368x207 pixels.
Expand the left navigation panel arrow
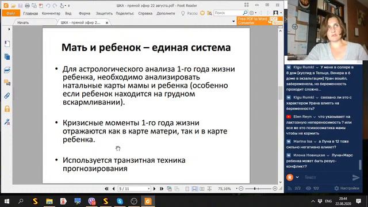(x=9, y=29)
